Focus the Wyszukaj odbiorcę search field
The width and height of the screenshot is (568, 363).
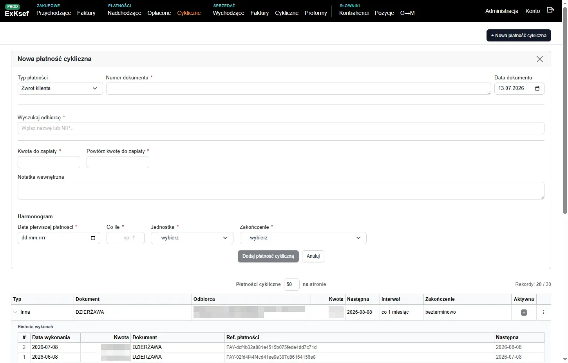[281, 128]
